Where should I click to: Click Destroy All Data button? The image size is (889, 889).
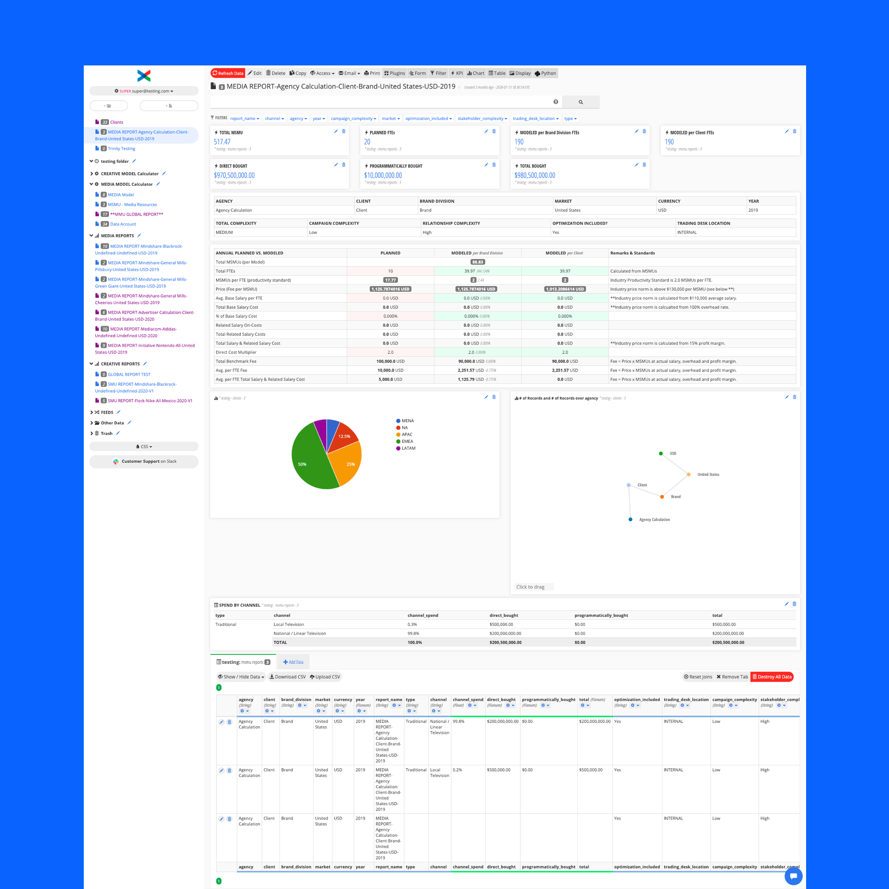pyautogui.click(x=772, y=677)
